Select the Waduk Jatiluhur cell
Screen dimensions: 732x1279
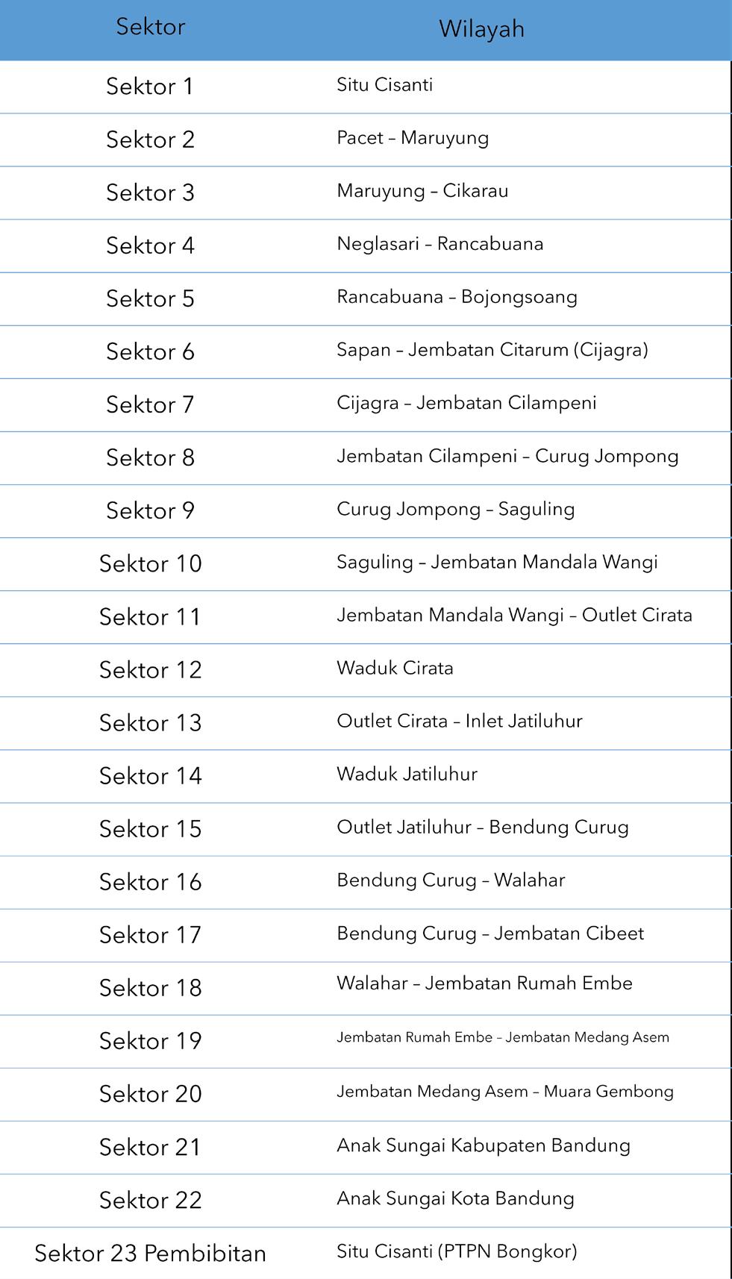click(407, 774)
